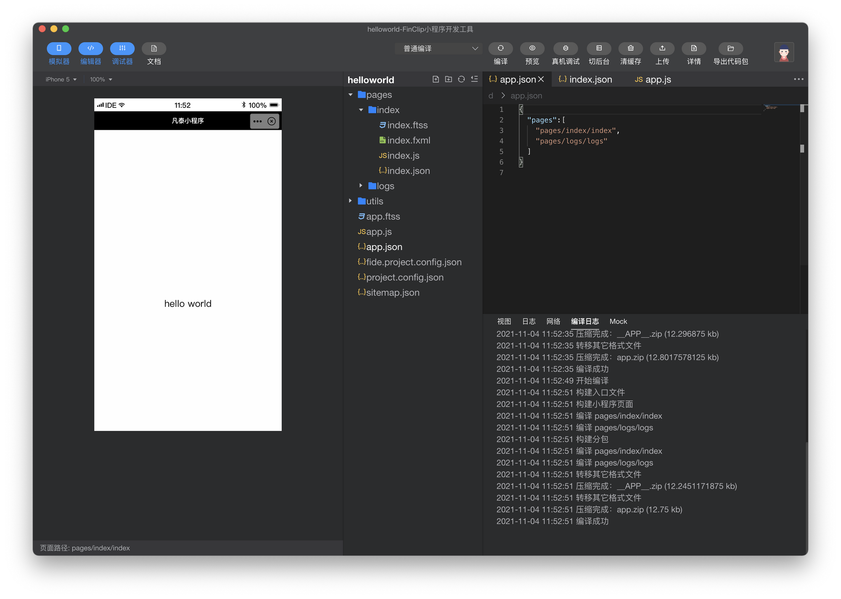Viewport: 841px width, 599px height.
Task: Open the 100% zoom dropdown
Action: tap(101, 79)
